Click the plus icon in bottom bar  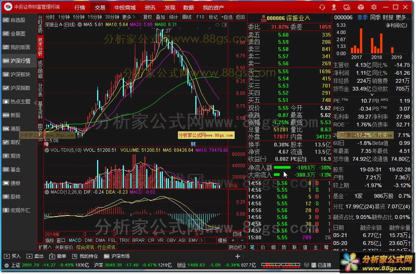[238, 257]
